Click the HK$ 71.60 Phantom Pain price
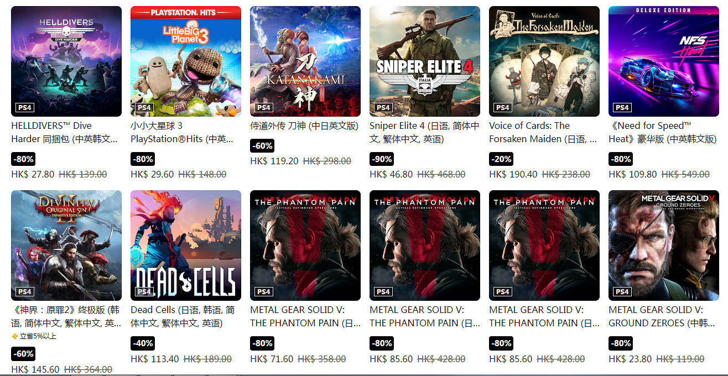 (x=272, y=359)
